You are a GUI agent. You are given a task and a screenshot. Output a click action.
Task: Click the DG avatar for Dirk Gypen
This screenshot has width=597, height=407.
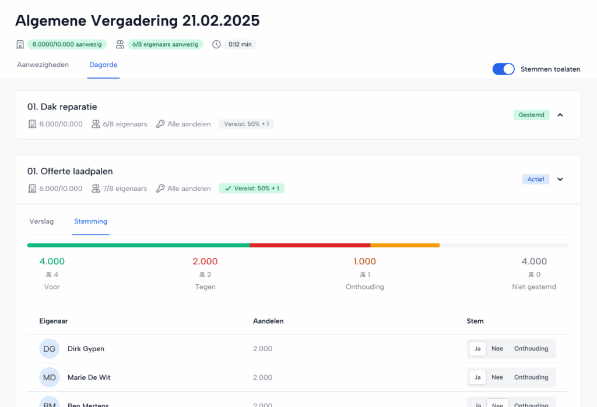tap(50, 349)
